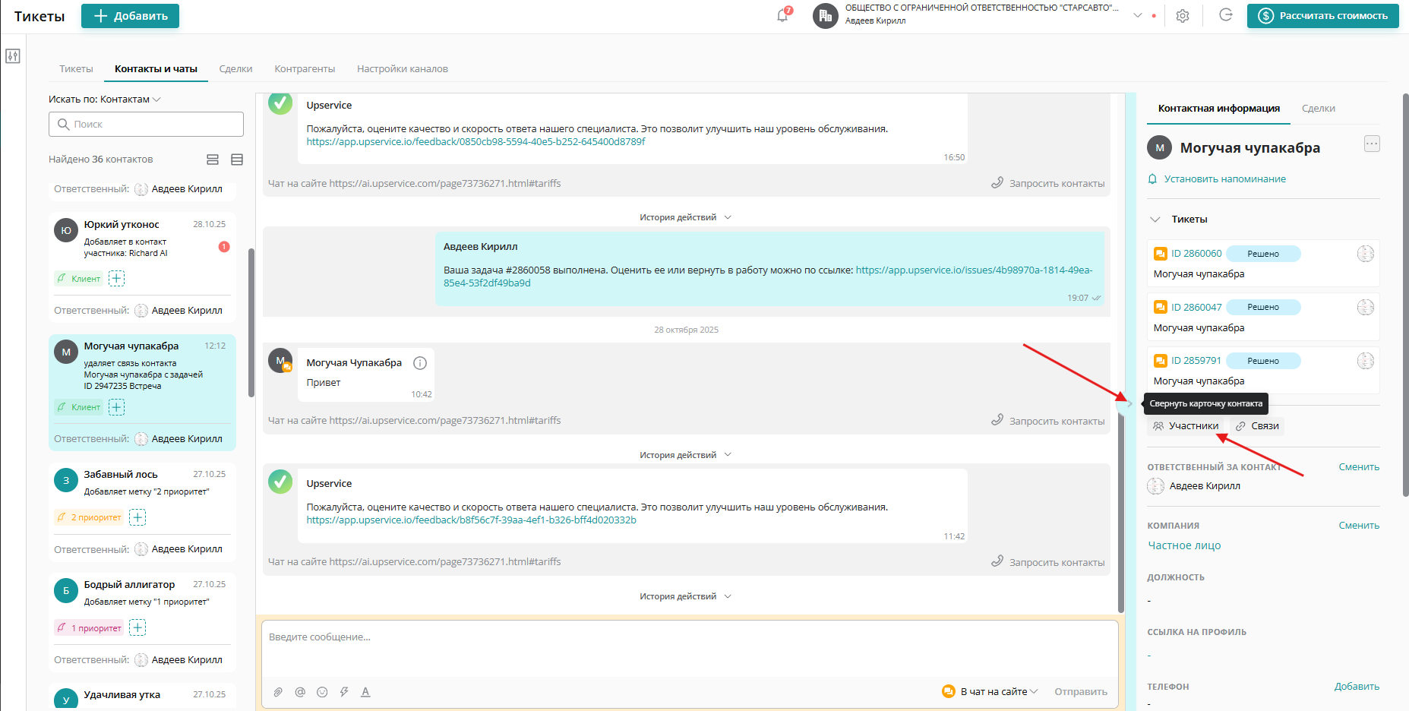The height and width of the screenshot is (711, 1409).
Task: Expand История действий in the chat
Action: point(684,216)
